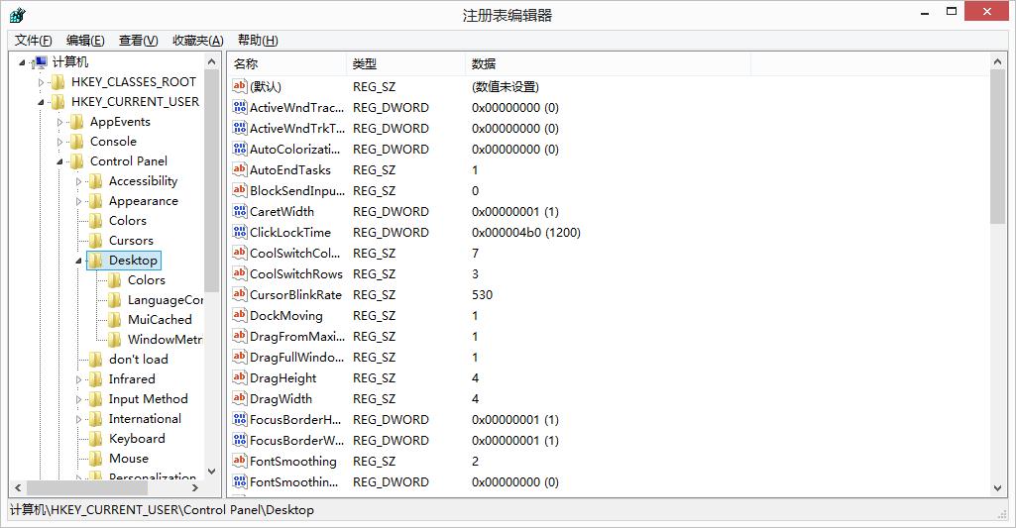Open the 收藏夹(A) menu
Screen dimensions: 1016x528
(x=197, y=41)
